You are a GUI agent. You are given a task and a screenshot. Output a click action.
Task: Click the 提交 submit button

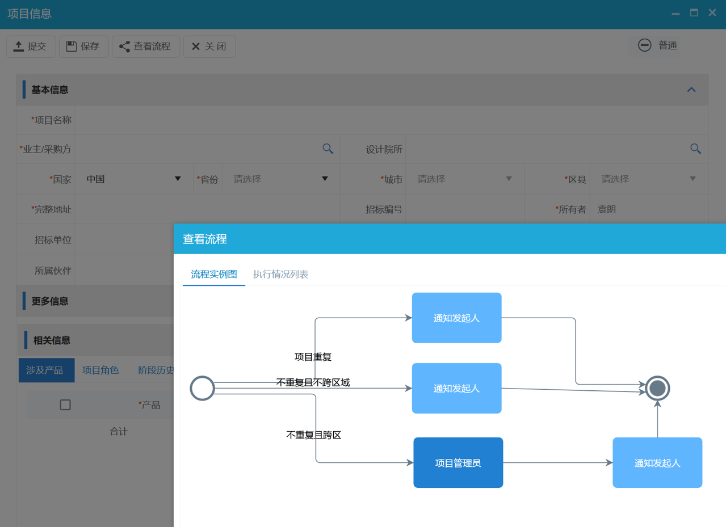coord(31,47)
